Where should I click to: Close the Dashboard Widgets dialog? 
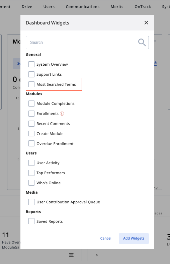146,22
